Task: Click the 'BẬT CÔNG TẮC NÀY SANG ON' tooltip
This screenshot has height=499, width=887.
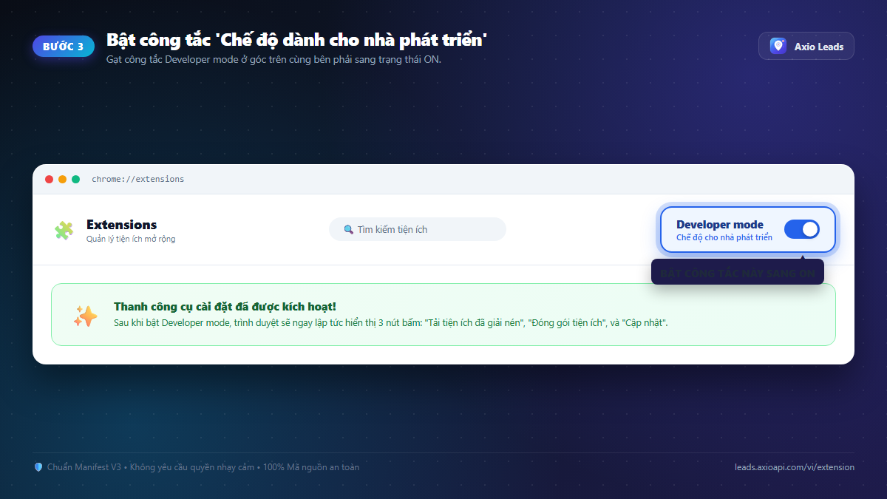Action: [738, 273]
